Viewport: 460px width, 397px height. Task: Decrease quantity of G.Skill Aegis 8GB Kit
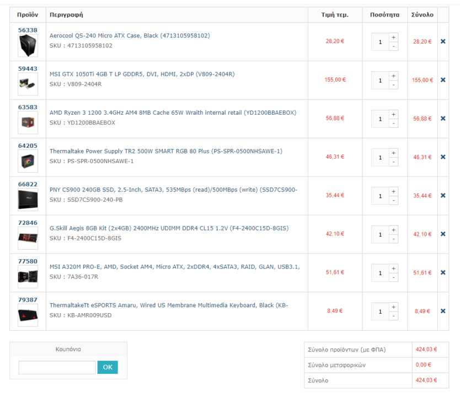pos(393,239)
